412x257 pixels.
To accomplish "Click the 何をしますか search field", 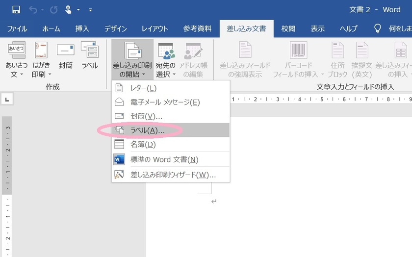I will coord(400,28).
